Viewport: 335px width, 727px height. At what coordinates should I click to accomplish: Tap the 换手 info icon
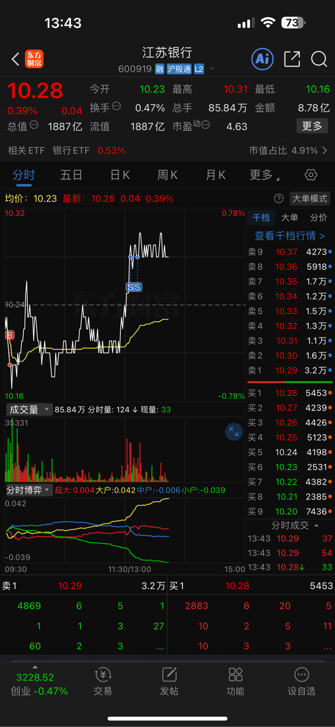coord(116,106)
